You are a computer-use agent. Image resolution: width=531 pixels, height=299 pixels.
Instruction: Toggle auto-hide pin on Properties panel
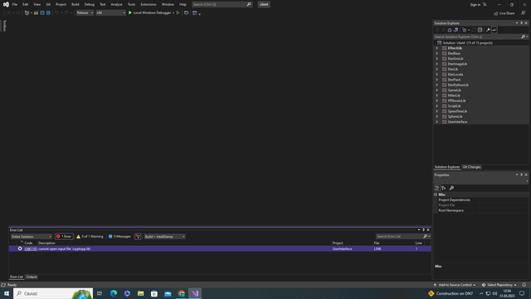click(522, 175)
